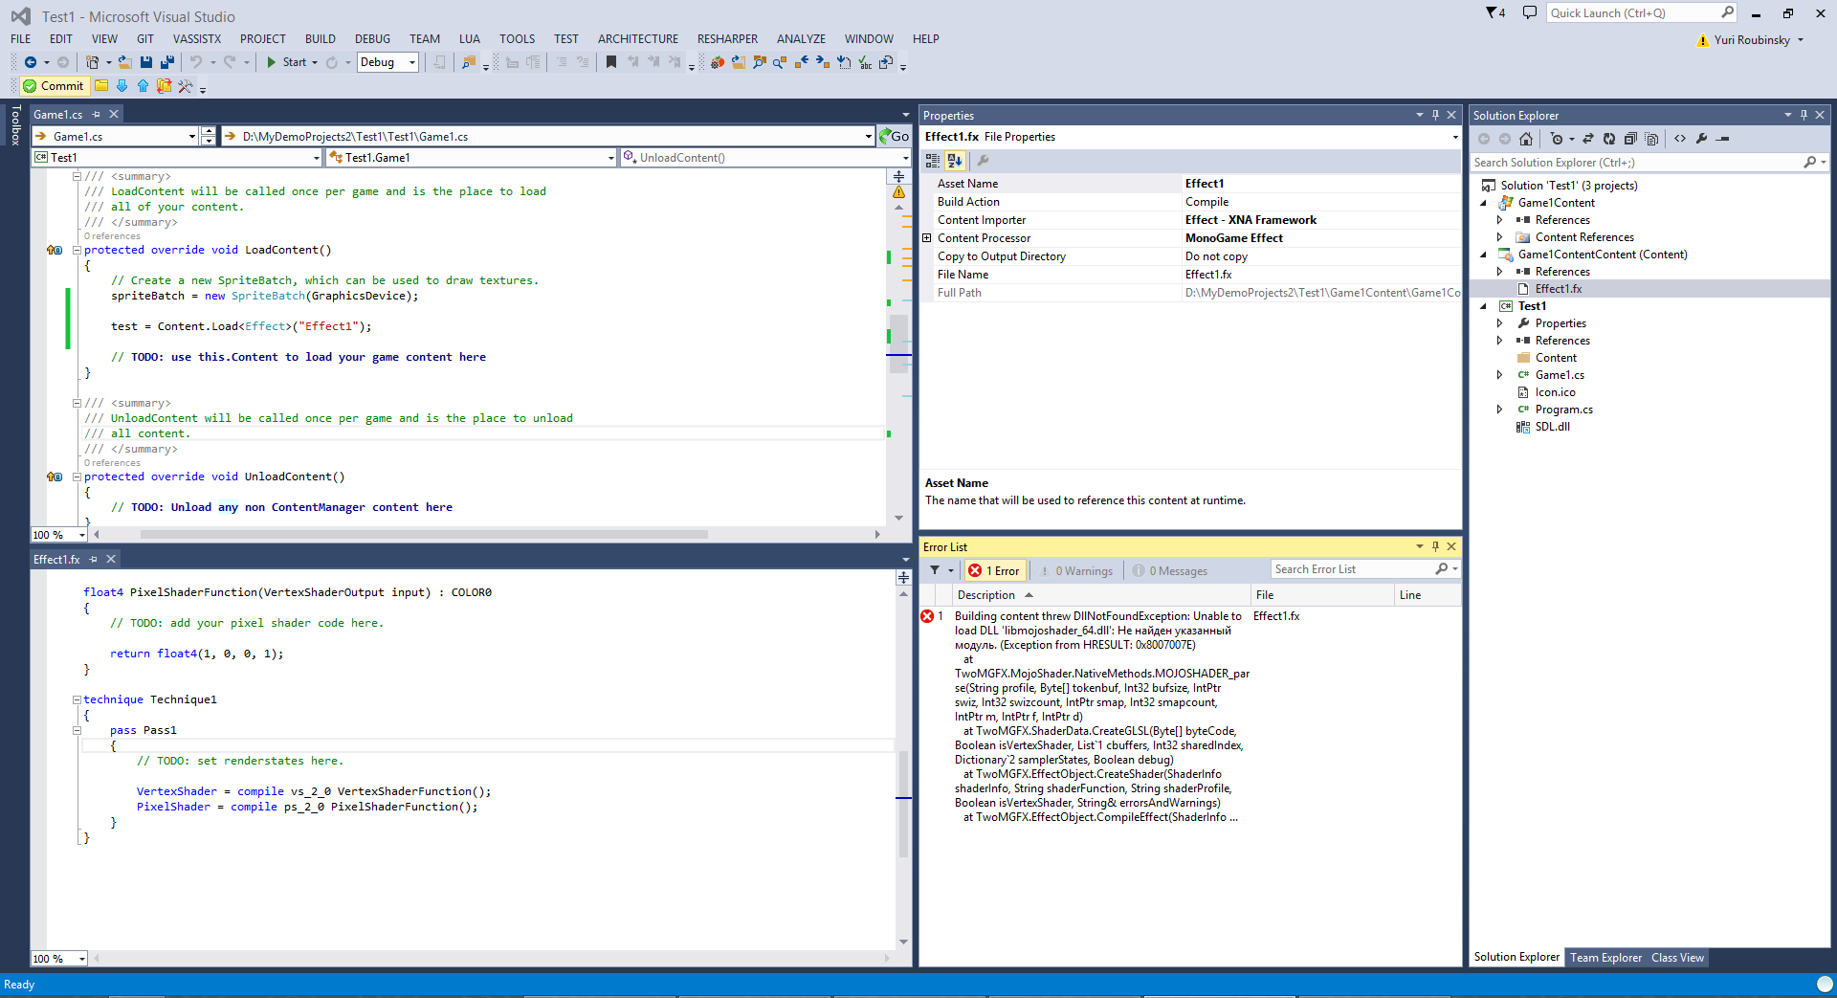Open the UnloadContent() member dropdown
The height and width of the screenshot is (998, 1837).
(x=765, y=158)
